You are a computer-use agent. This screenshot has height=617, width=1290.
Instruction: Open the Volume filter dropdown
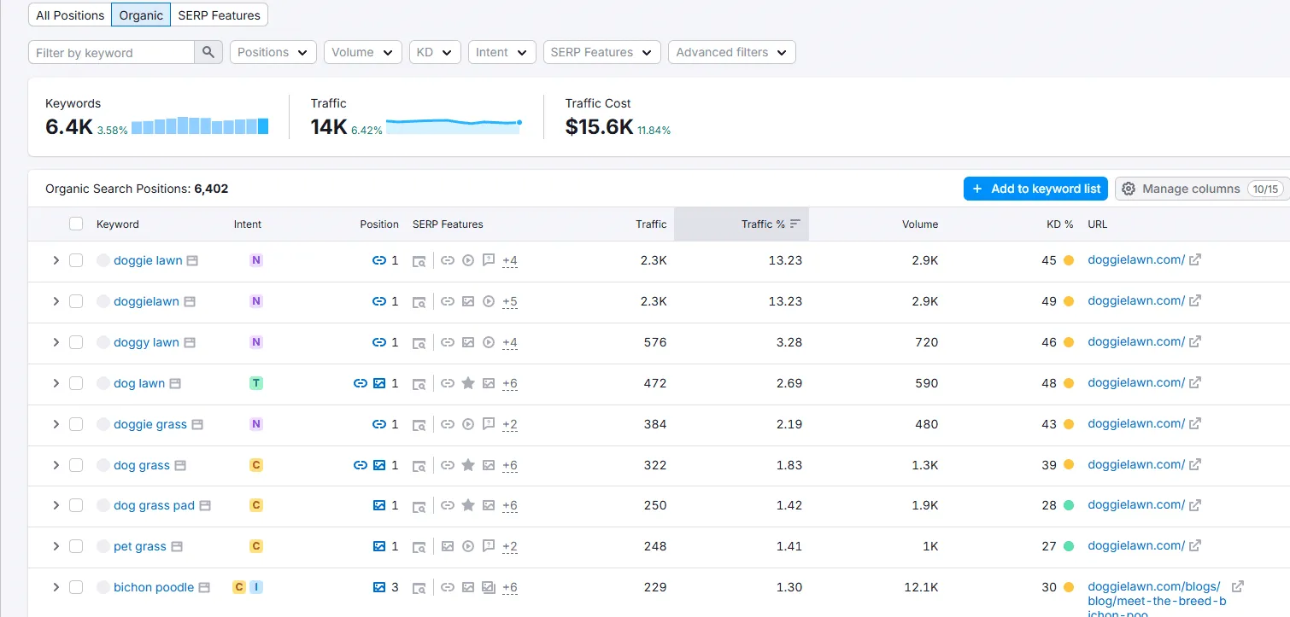tap(362, 52)
